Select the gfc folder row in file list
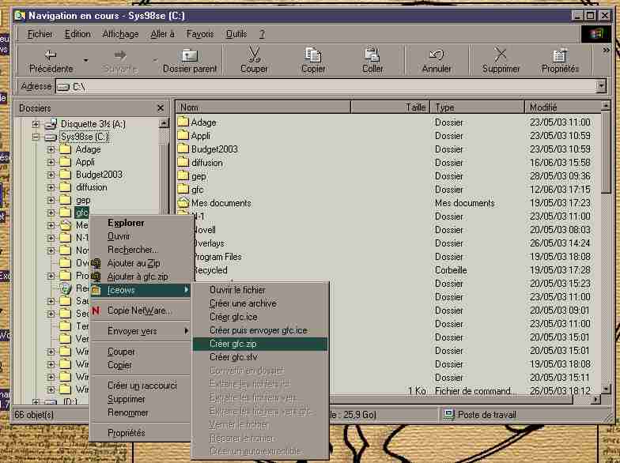Image resolution: width=620 pixels, height=463 pixels. 388,190
